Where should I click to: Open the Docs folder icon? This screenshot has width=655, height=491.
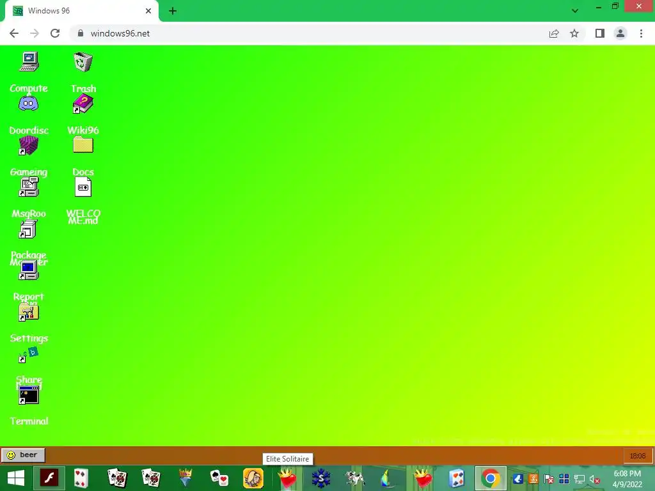[83, 145]
